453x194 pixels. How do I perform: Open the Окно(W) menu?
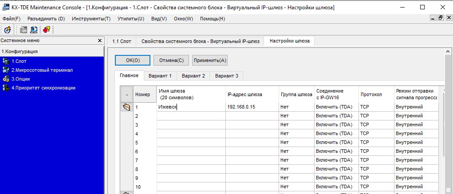(x=183, y=19)
